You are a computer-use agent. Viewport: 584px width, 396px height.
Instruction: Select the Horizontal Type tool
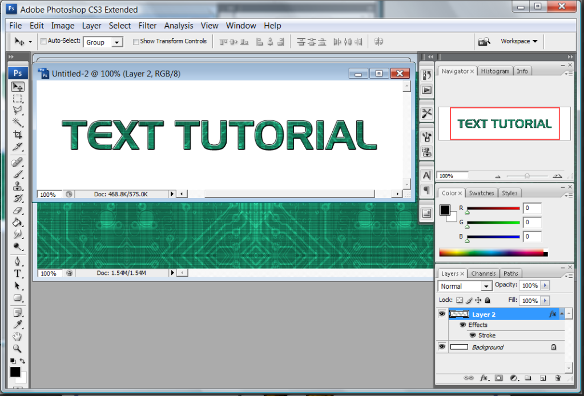18,274
